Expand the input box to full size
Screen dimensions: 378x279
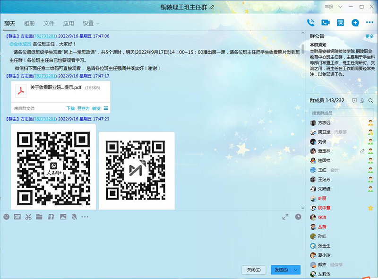coord(285,217)
